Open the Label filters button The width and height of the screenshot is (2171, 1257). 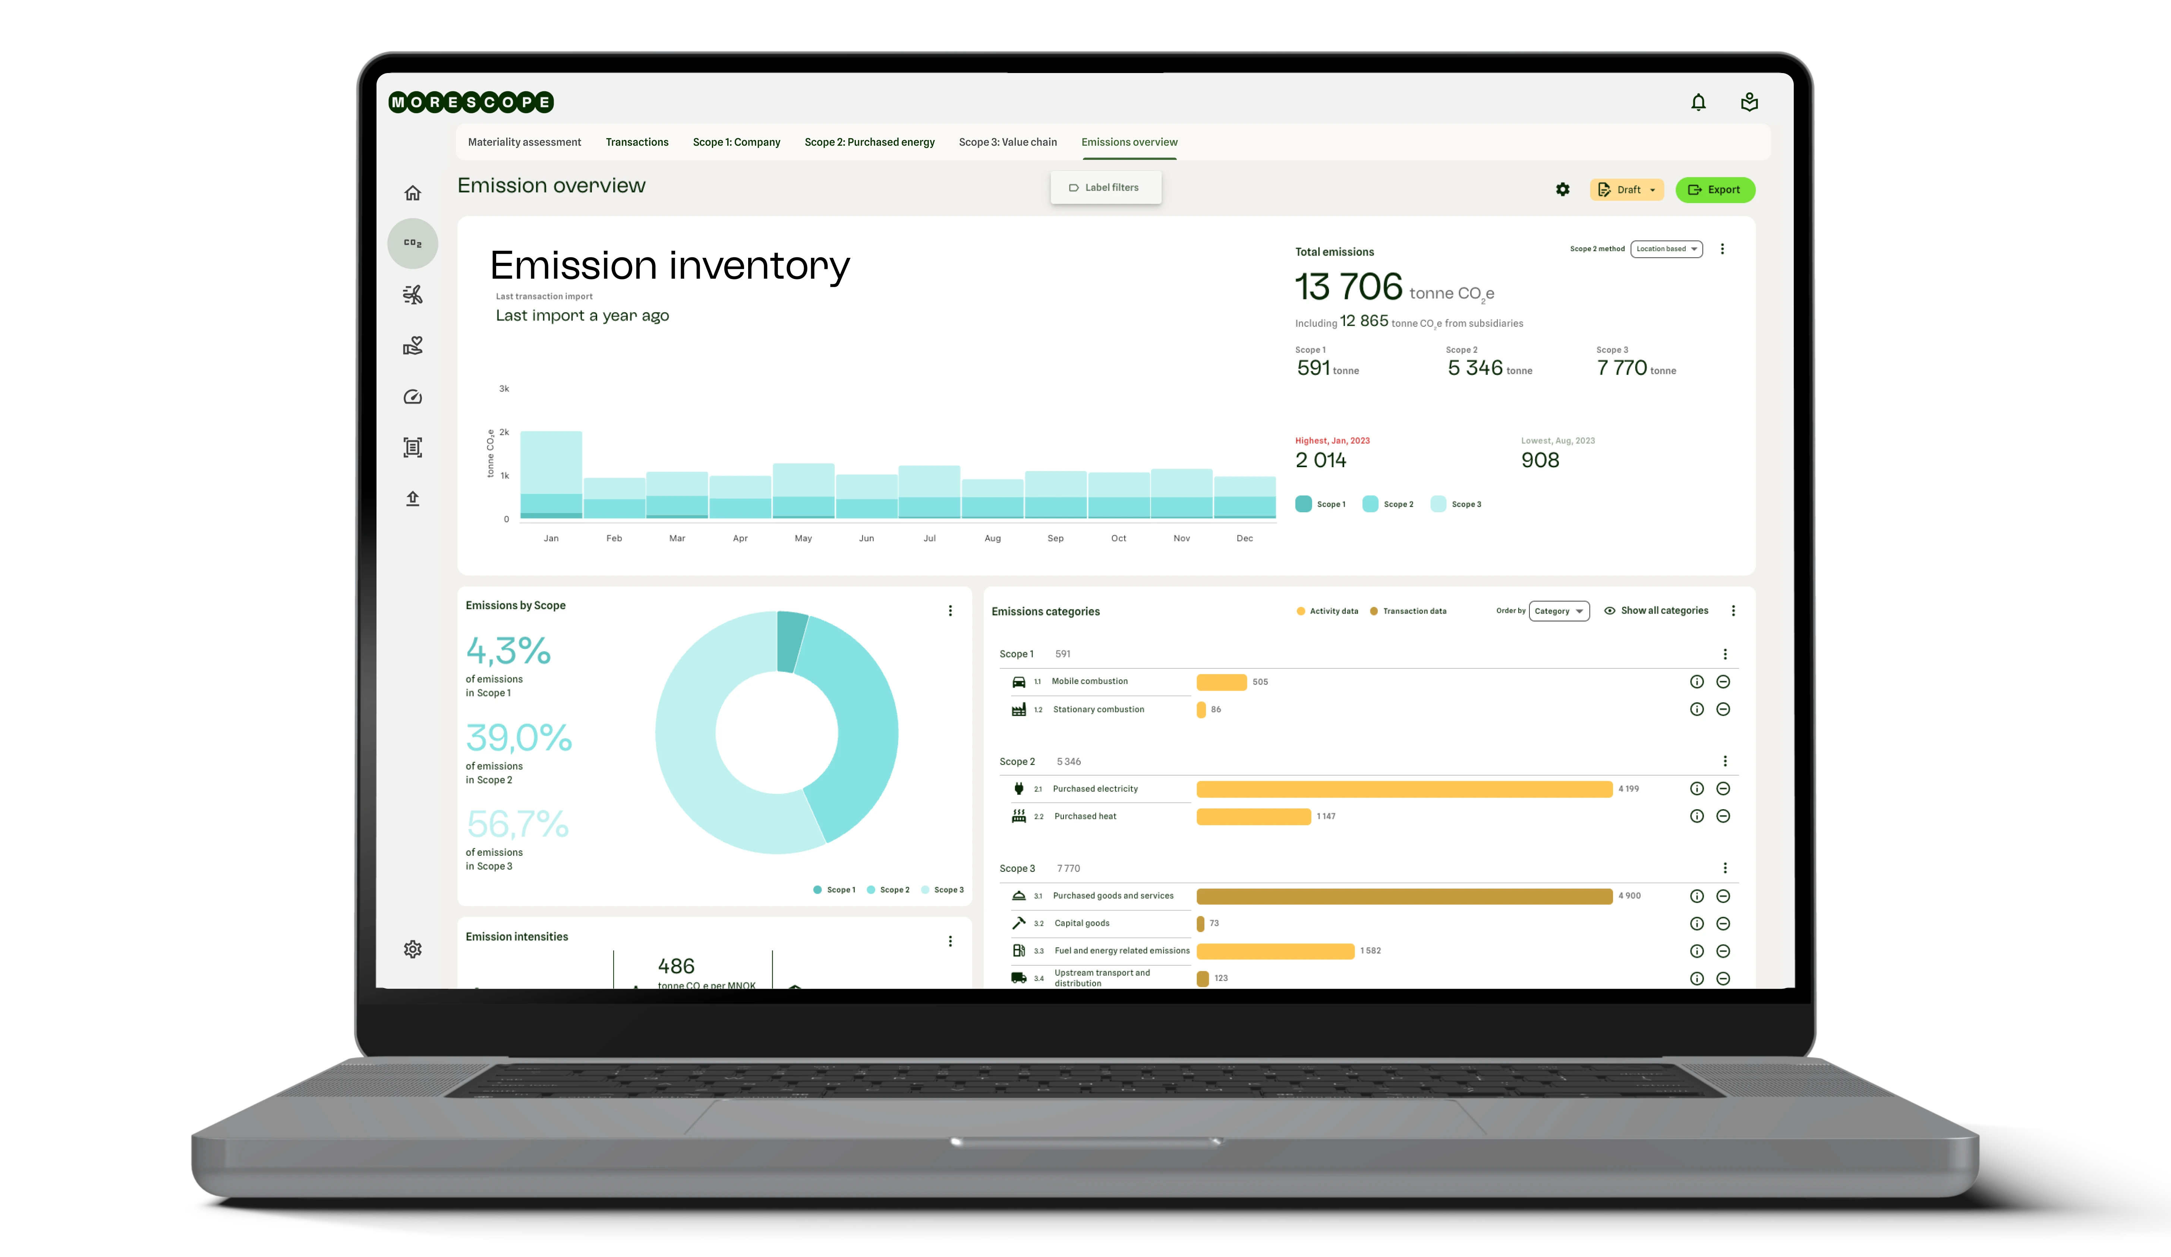[1105, 188]
